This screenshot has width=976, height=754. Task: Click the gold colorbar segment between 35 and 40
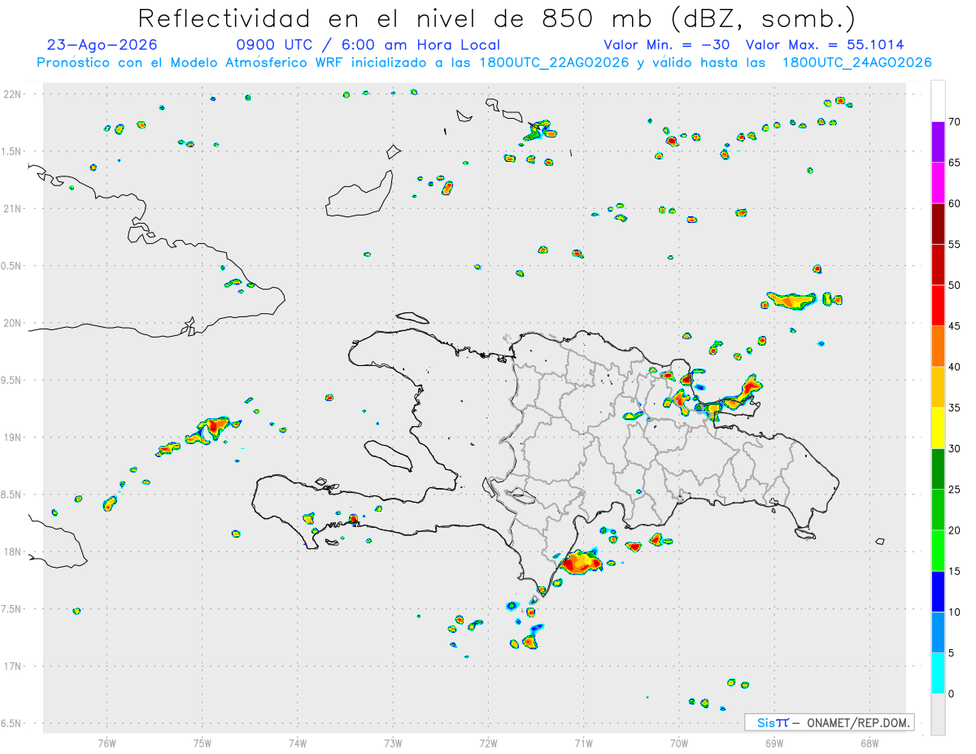tap(938, 387)
